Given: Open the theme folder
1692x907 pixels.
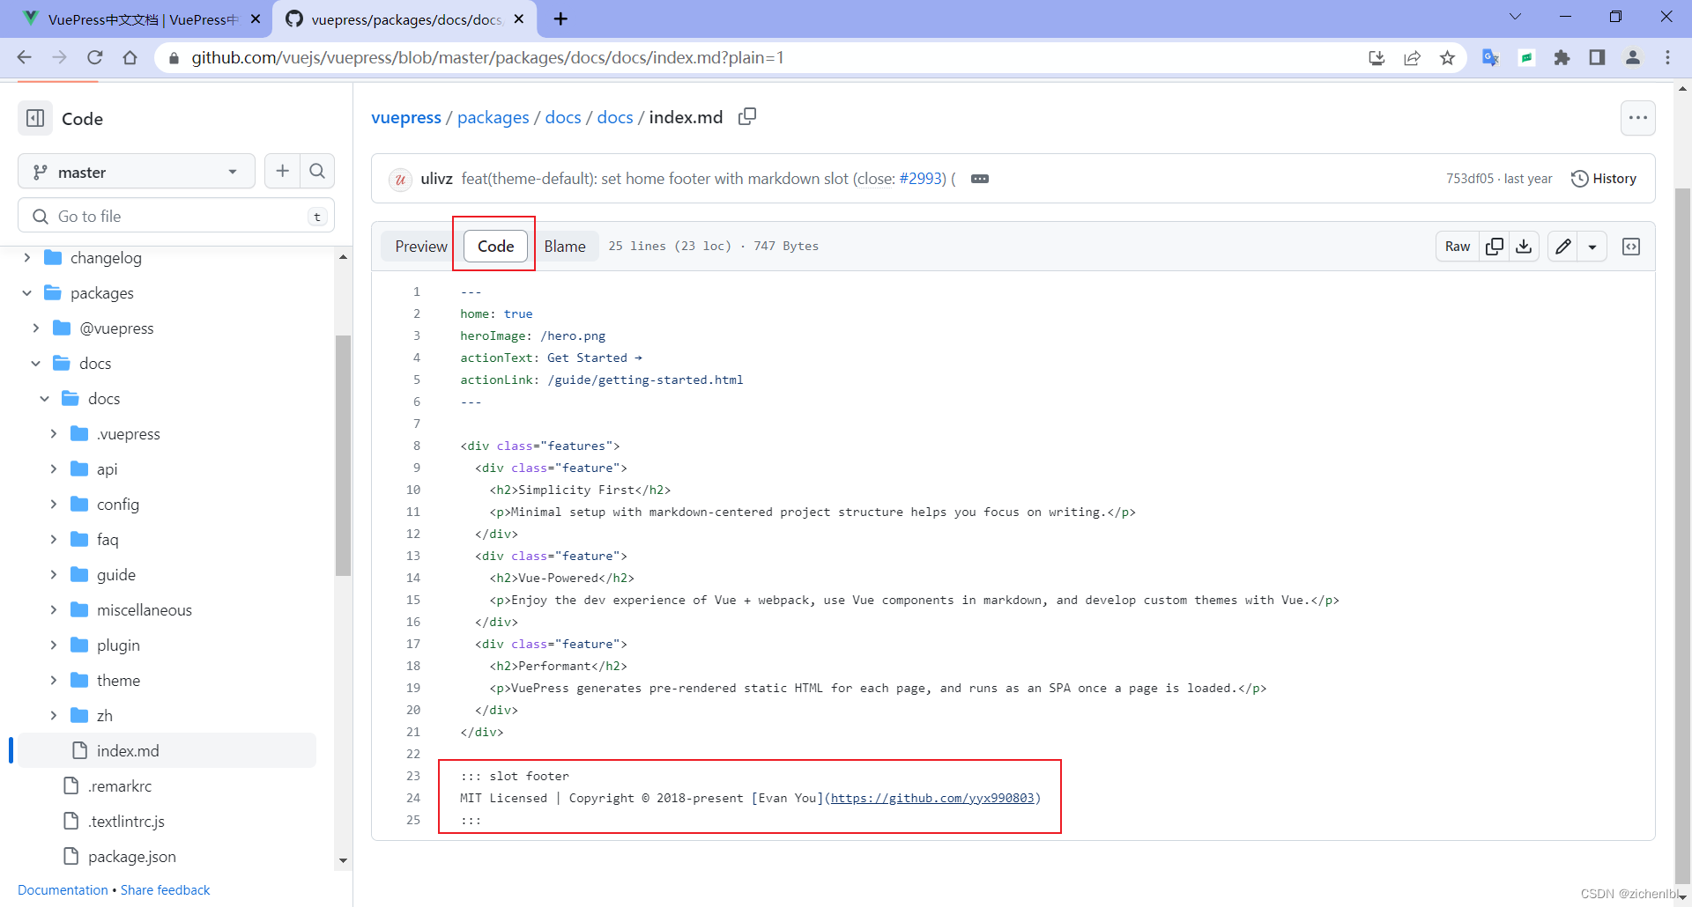Looking at the screenshot, I should coord(118,680).
